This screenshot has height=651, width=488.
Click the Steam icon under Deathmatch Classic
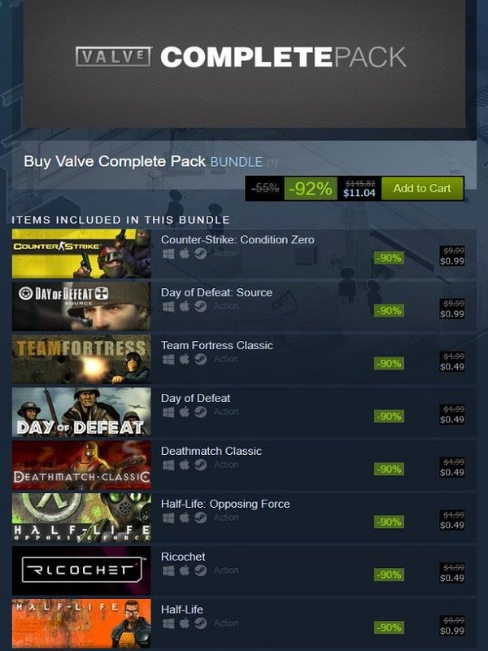tap(200, 465)
